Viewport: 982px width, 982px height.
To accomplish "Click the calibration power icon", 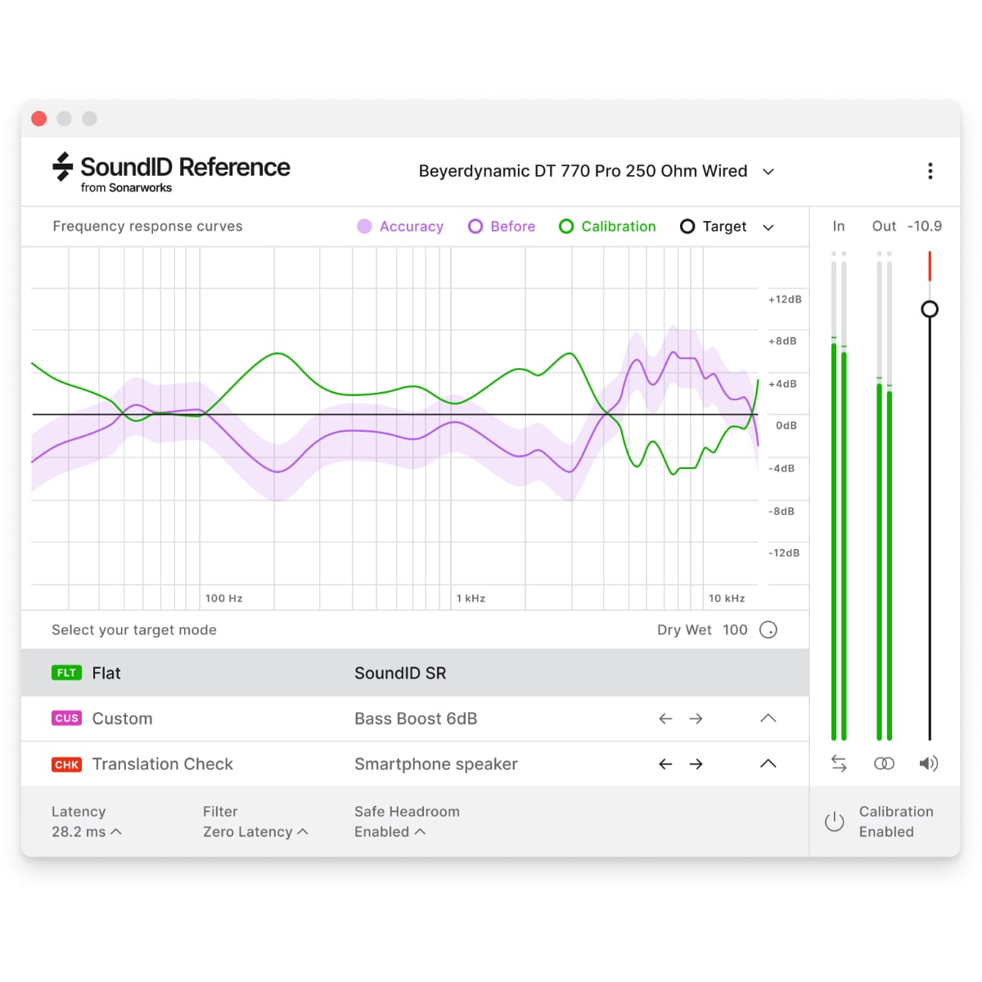I will click(834, 822).
